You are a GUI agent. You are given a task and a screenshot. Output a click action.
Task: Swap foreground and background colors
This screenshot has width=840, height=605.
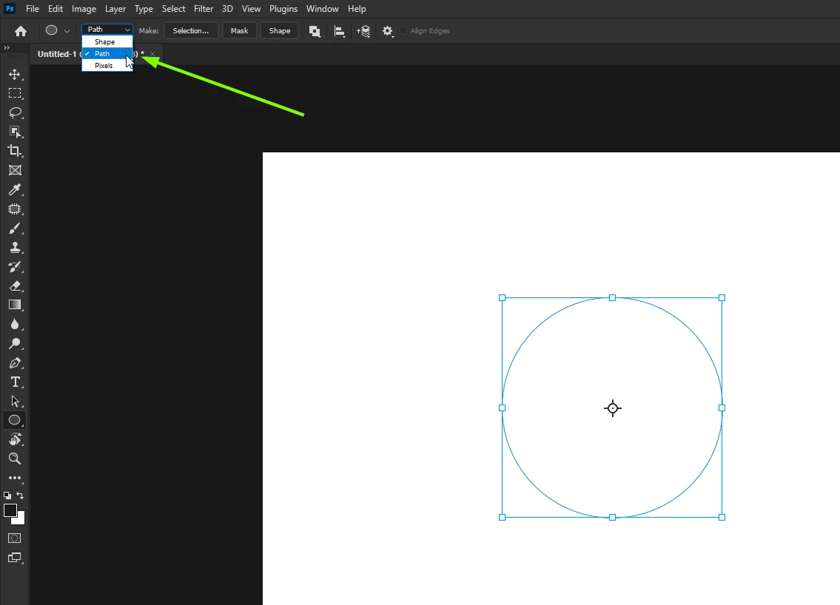(x=20, y=496)
